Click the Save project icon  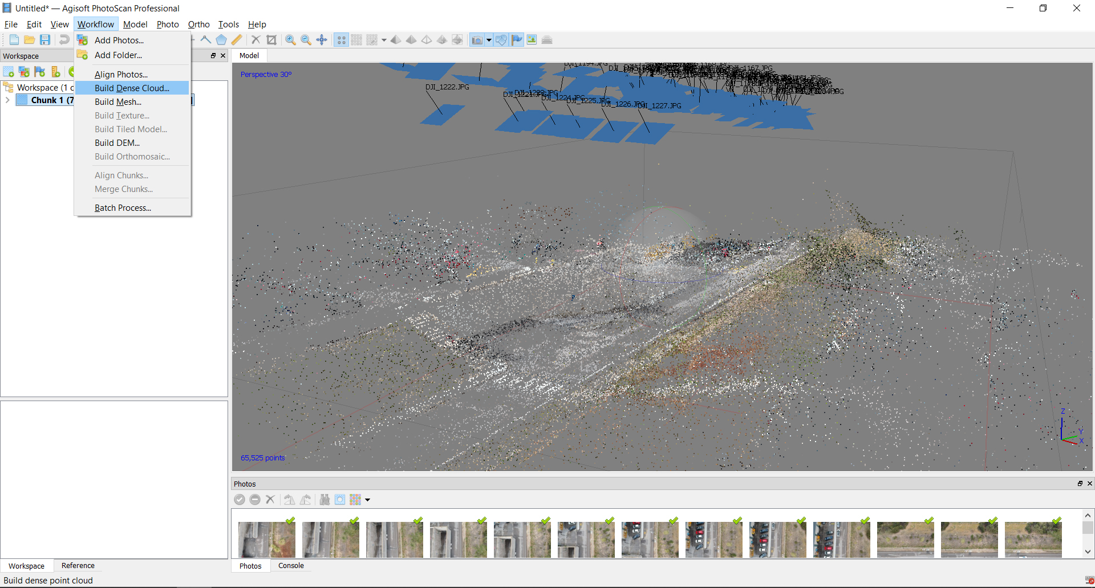[45, 40]
